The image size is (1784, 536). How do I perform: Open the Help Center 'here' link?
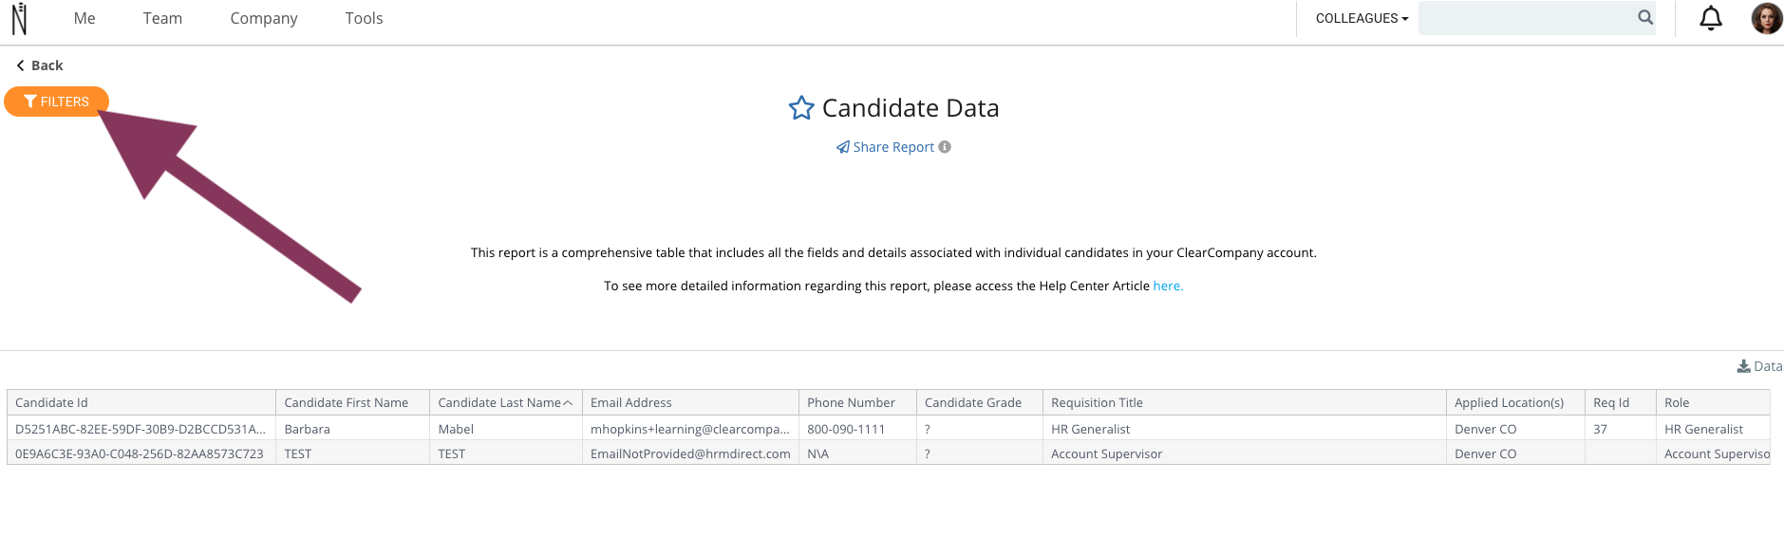pyautogui.click(x=1168, y=286)
